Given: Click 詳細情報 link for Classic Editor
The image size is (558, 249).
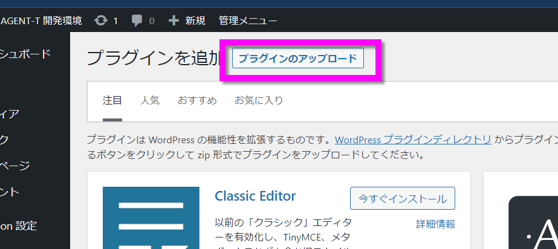Looking at the screenshot, I should pos(435,224).
